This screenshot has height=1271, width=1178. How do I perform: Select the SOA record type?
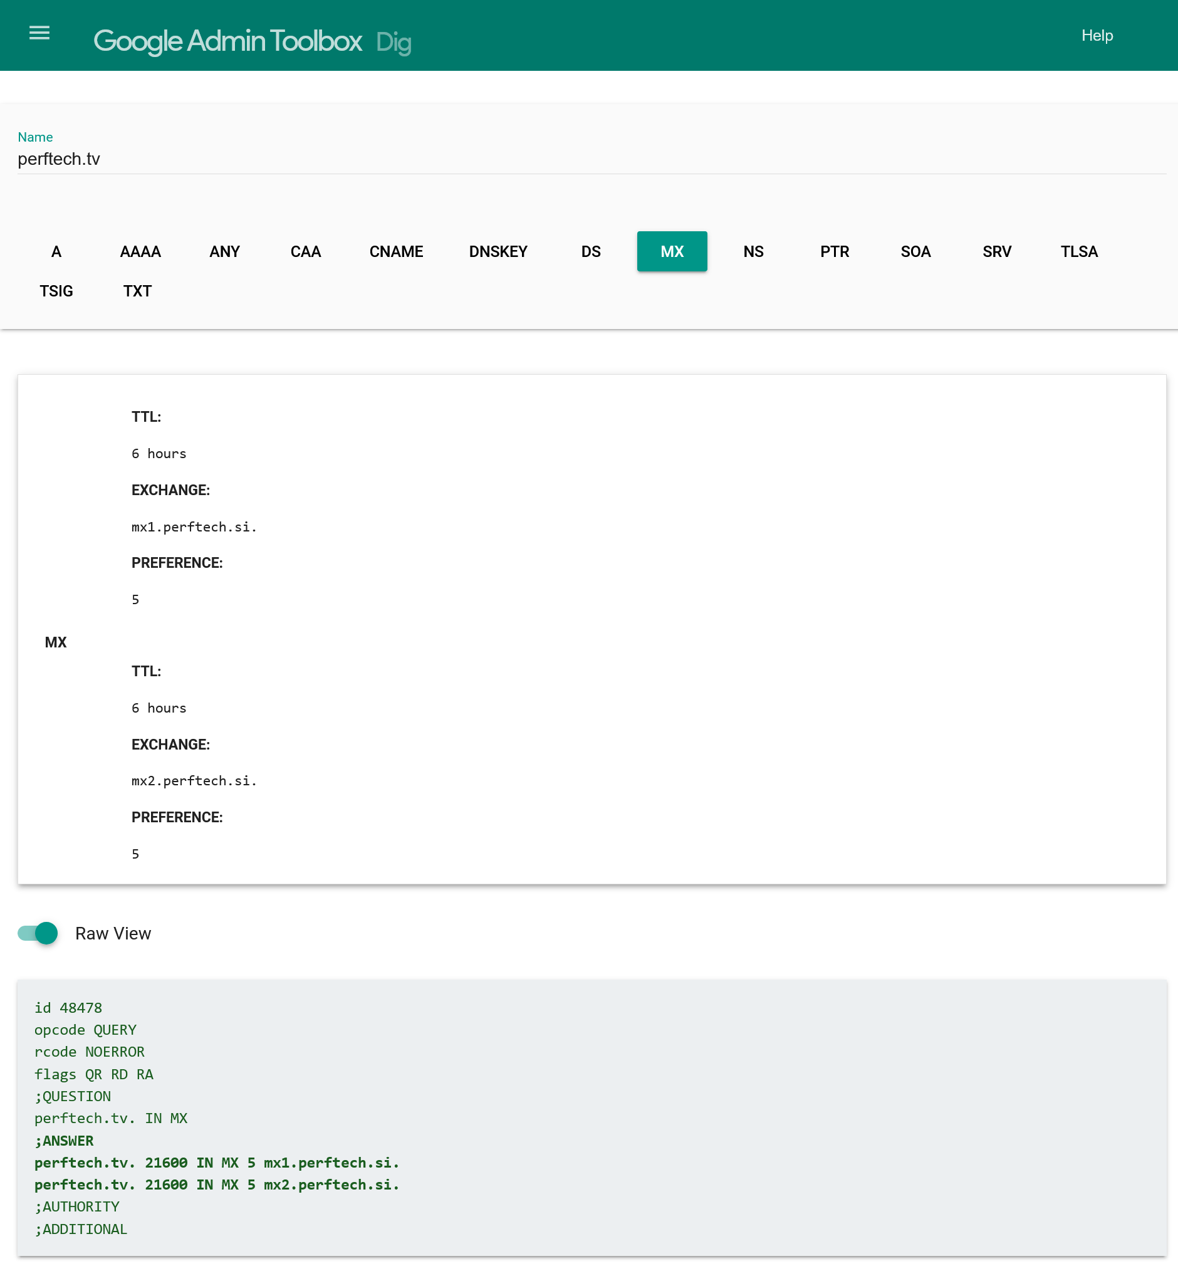[x=915, y=252]
